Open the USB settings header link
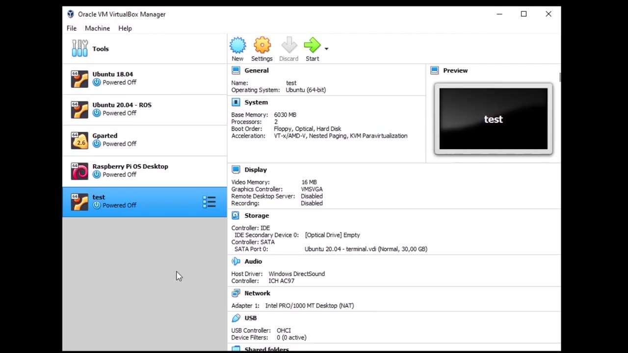The width and height of the screenshot is (628, 353). tap(250, 318)
